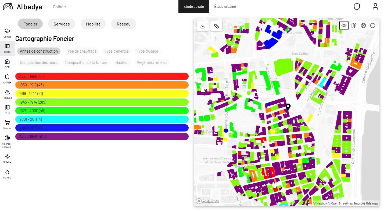Switch to the Étude urbaine tab
The width and height of the screenshot is (384, 212).
tap(225, 6)
